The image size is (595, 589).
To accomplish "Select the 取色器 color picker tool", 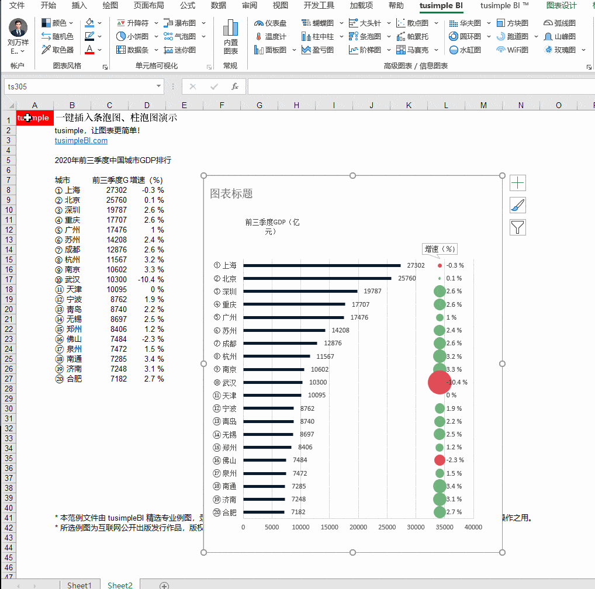I will tap(57, 50).
